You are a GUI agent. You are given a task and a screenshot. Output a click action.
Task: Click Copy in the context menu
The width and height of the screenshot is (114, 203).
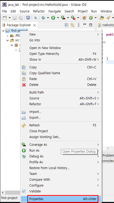coord(61,67)
